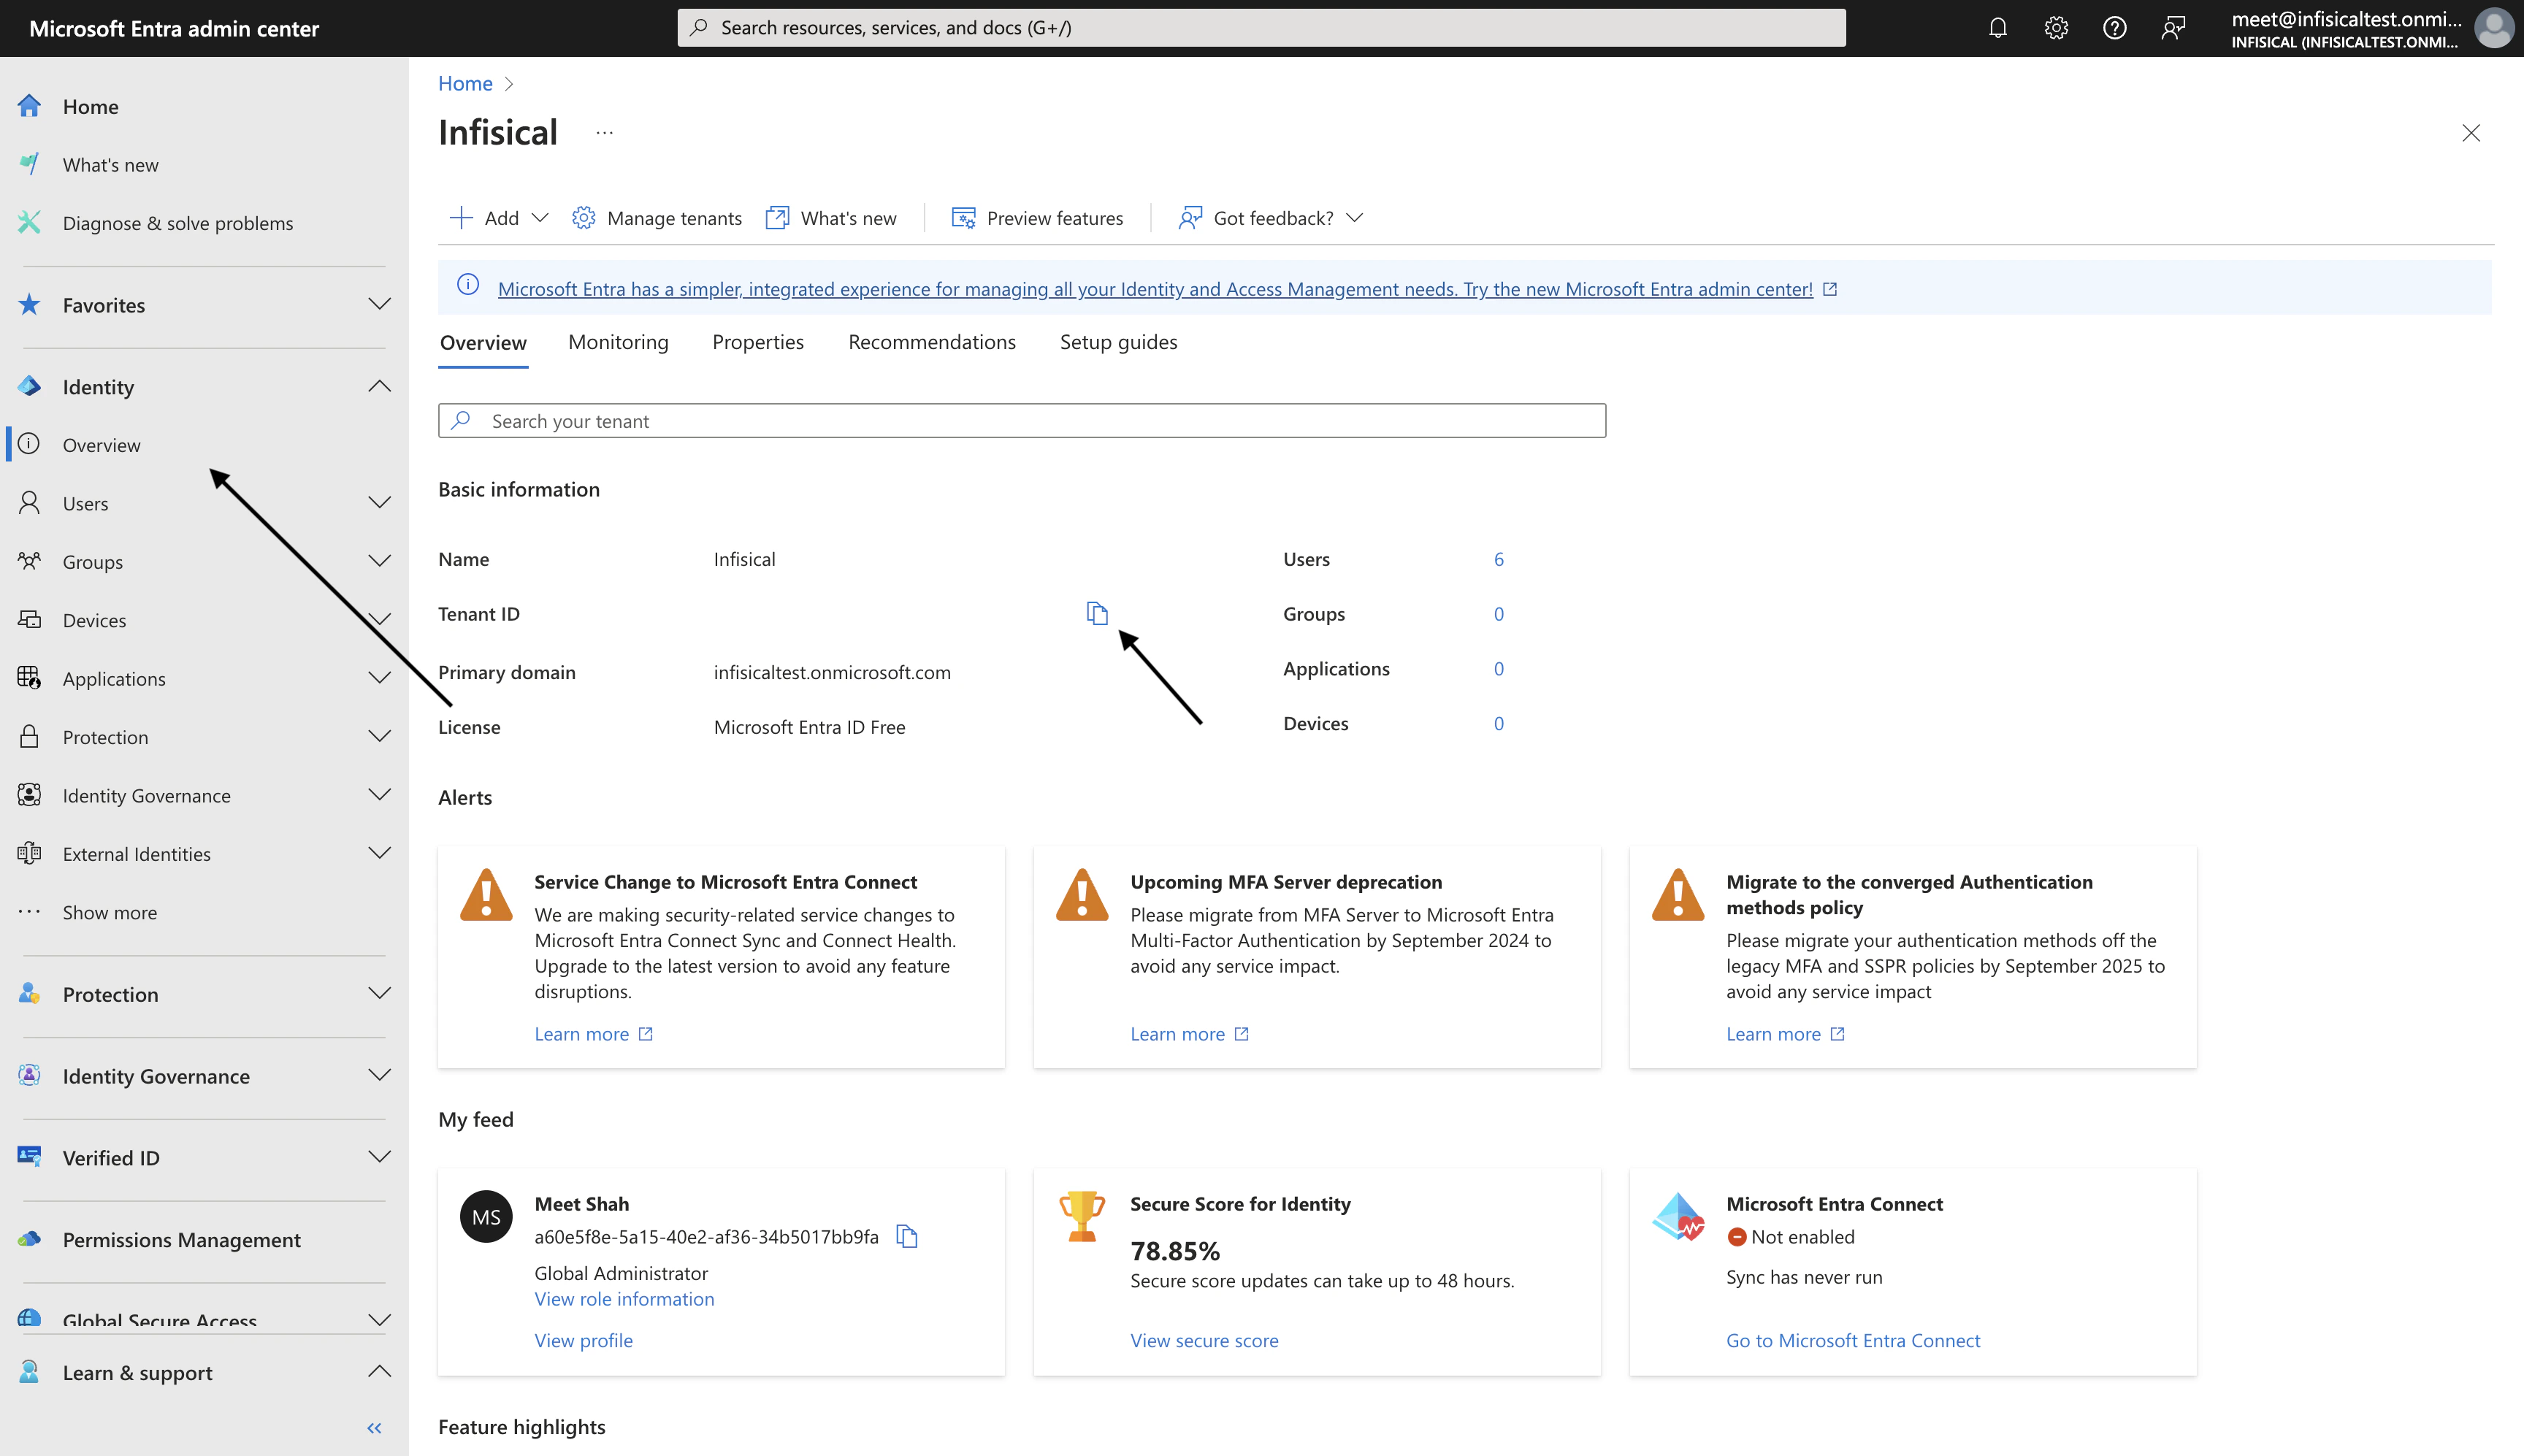Focus the Search your tenant field
The width and height of the screenshot is (2524, 1456).
click(1022, 421)
